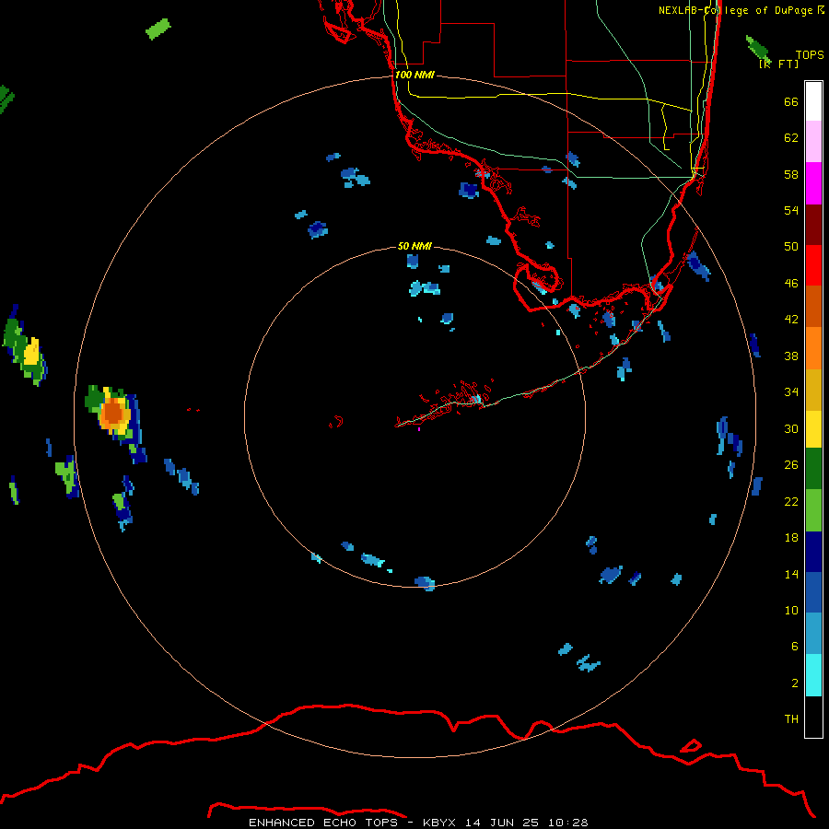Click legend value '14'

click(791, 574)
